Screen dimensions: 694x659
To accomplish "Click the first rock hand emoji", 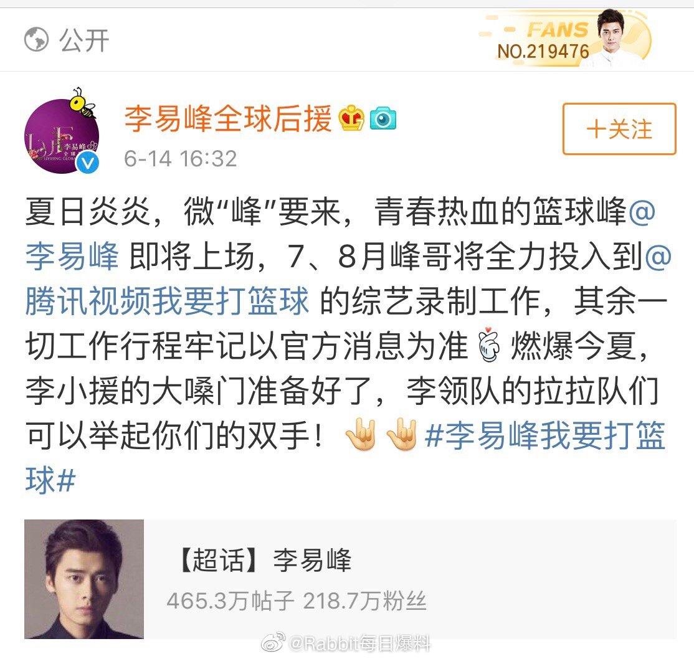I will point(361,434).
